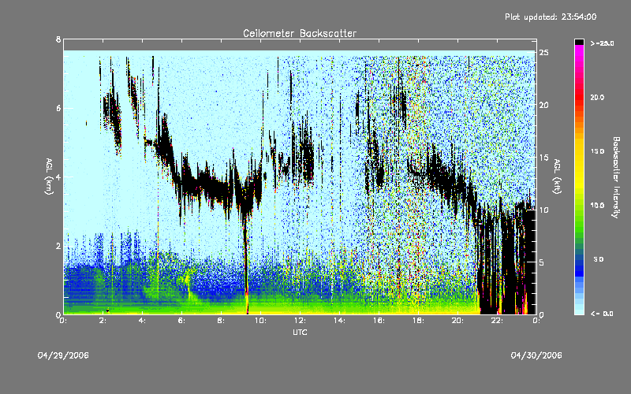The width and height of the screenshot is (631, 394).
Task: Click the "2:" hour tick on UTC axis
Action: point(103,321)
